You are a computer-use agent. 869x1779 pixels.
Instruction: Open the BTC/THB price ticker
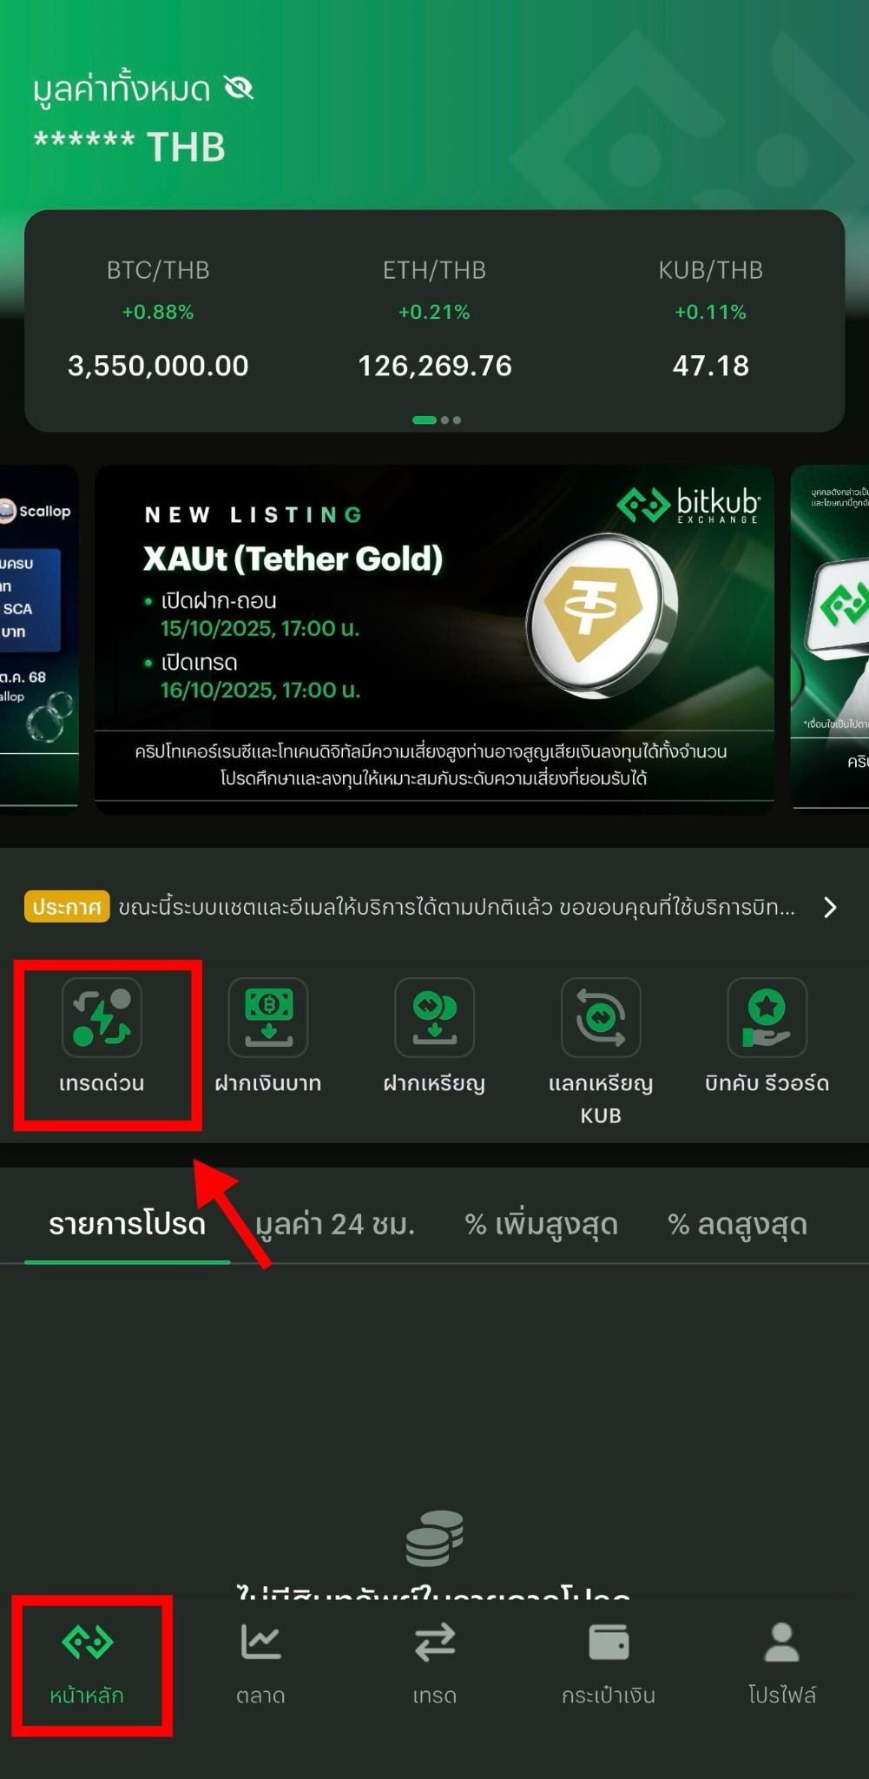(x=158, y=318)
